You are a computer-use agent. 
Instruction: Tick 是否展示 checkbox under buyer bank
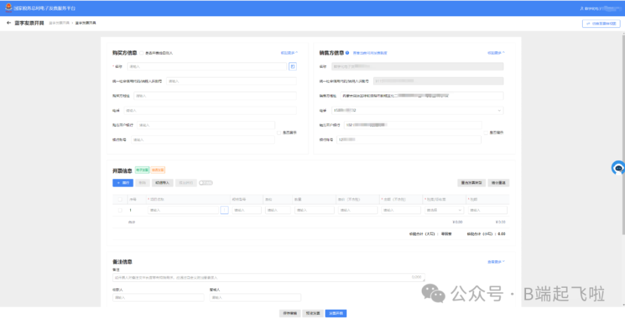279,132
